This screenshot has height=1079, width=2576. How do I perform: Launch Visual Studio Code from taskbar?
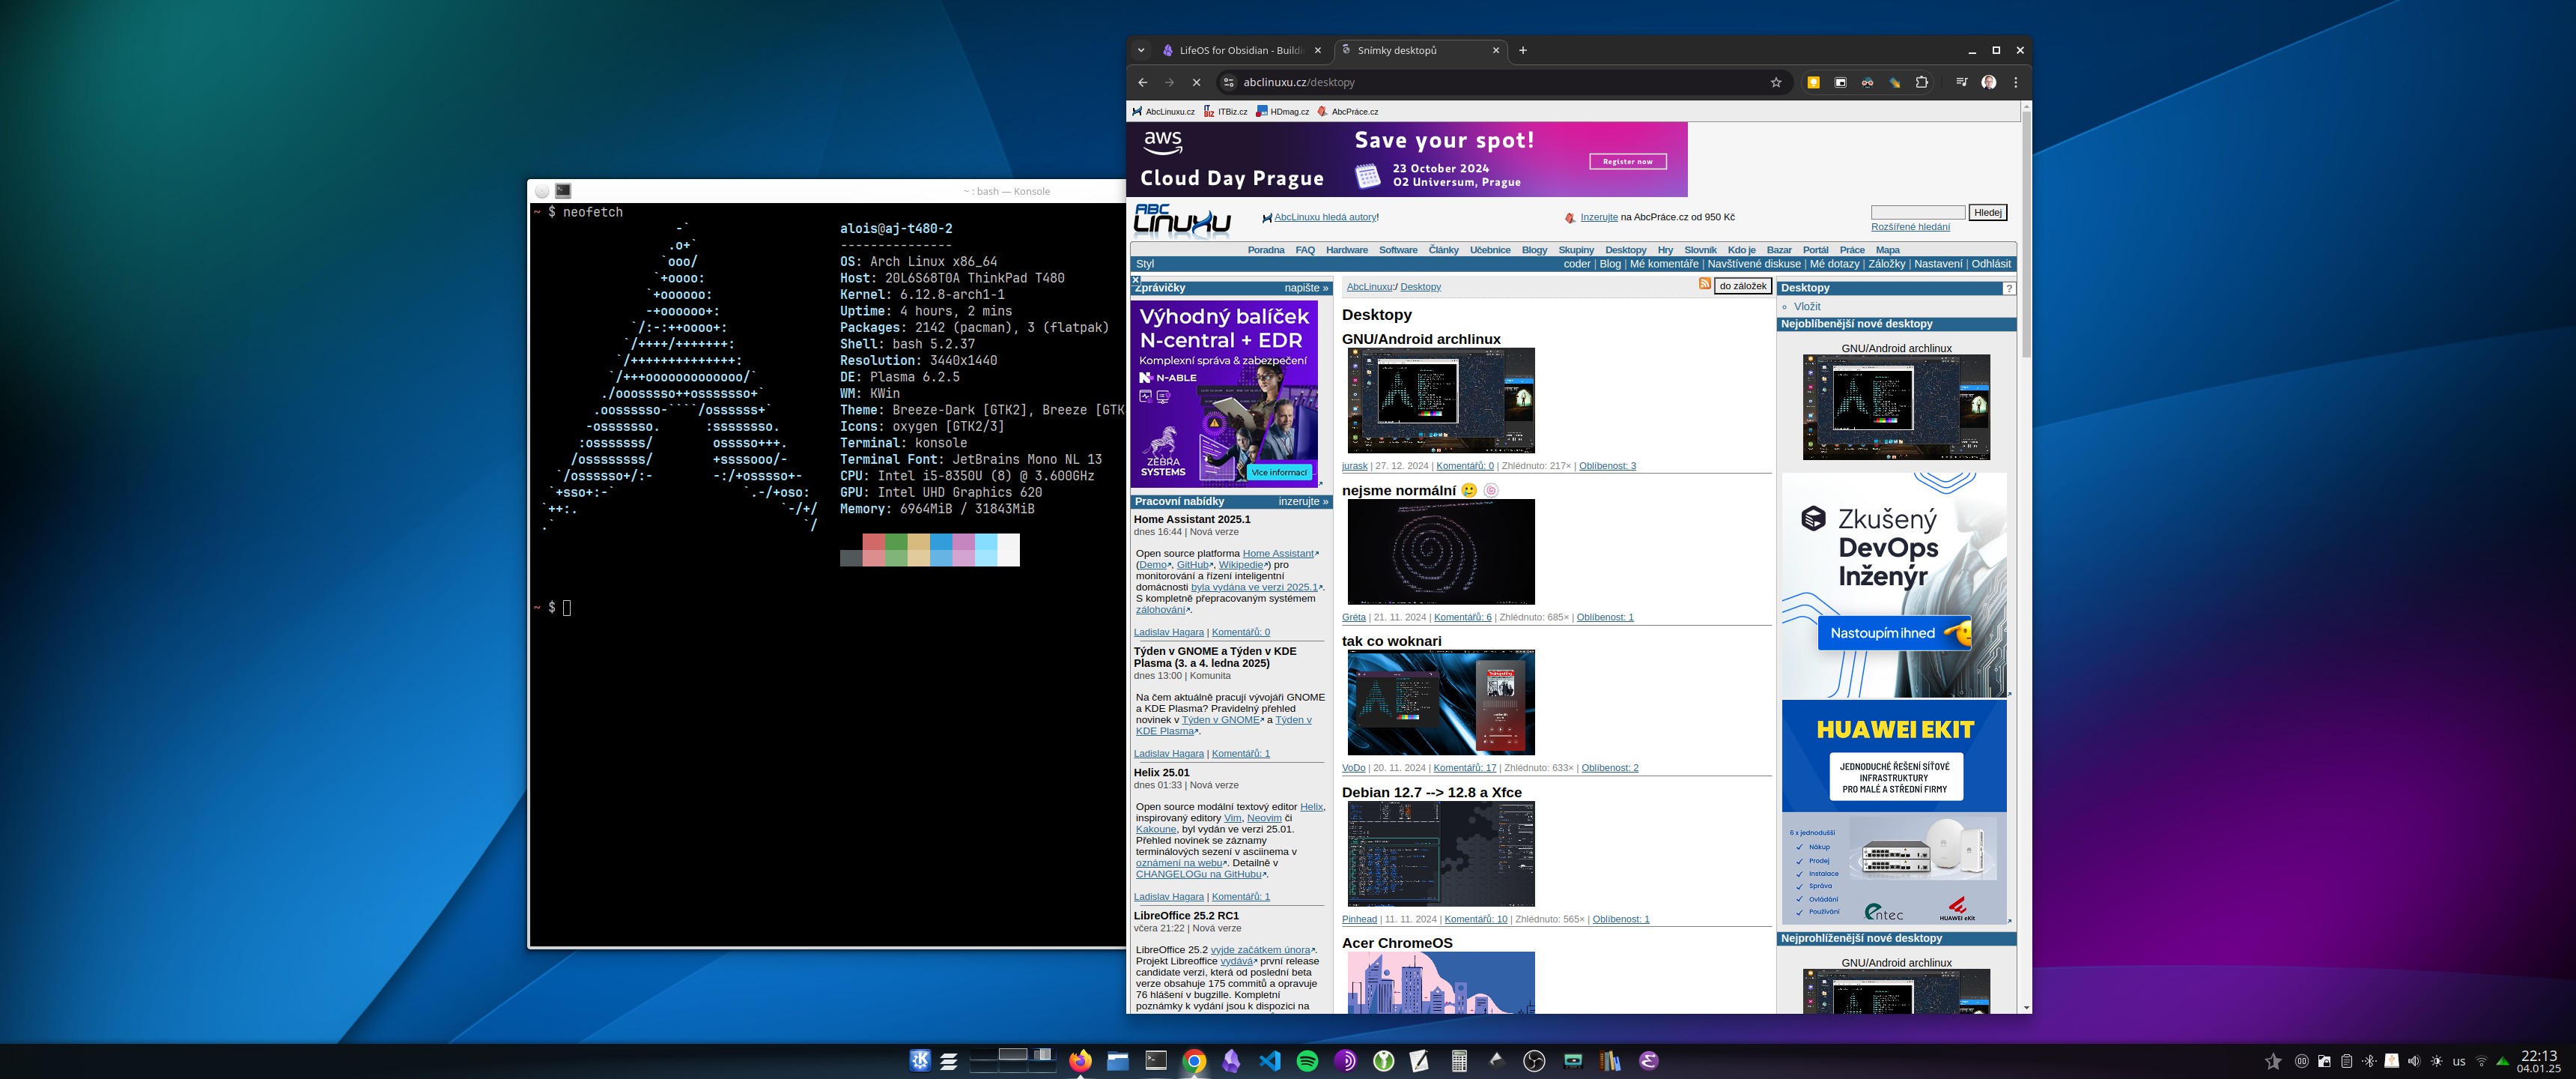coord(1270,1061)
